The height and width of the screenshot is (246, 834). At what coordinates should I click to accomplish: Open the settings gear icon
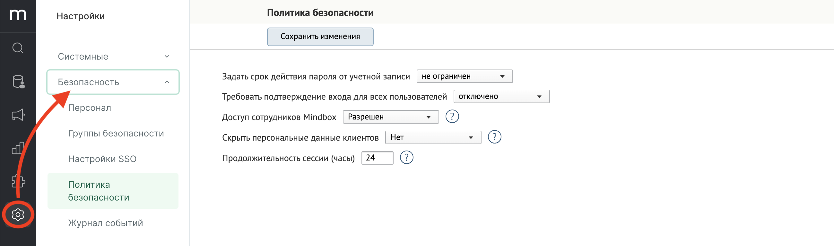click(18, 215)
